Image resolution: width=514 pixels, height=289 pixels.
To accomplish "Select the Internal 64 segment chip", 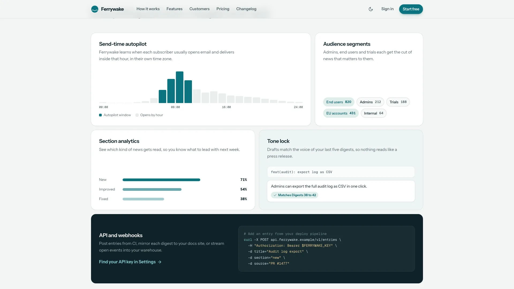I will (x=374, y=113).
